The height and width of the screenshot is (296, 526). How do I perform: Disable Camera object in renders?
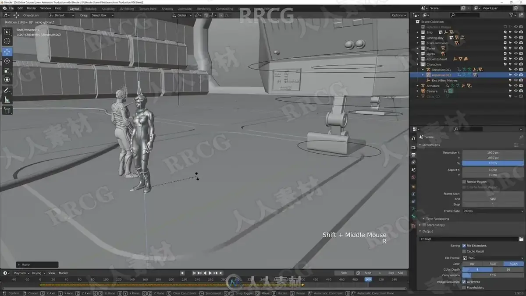tap(521, 91)
